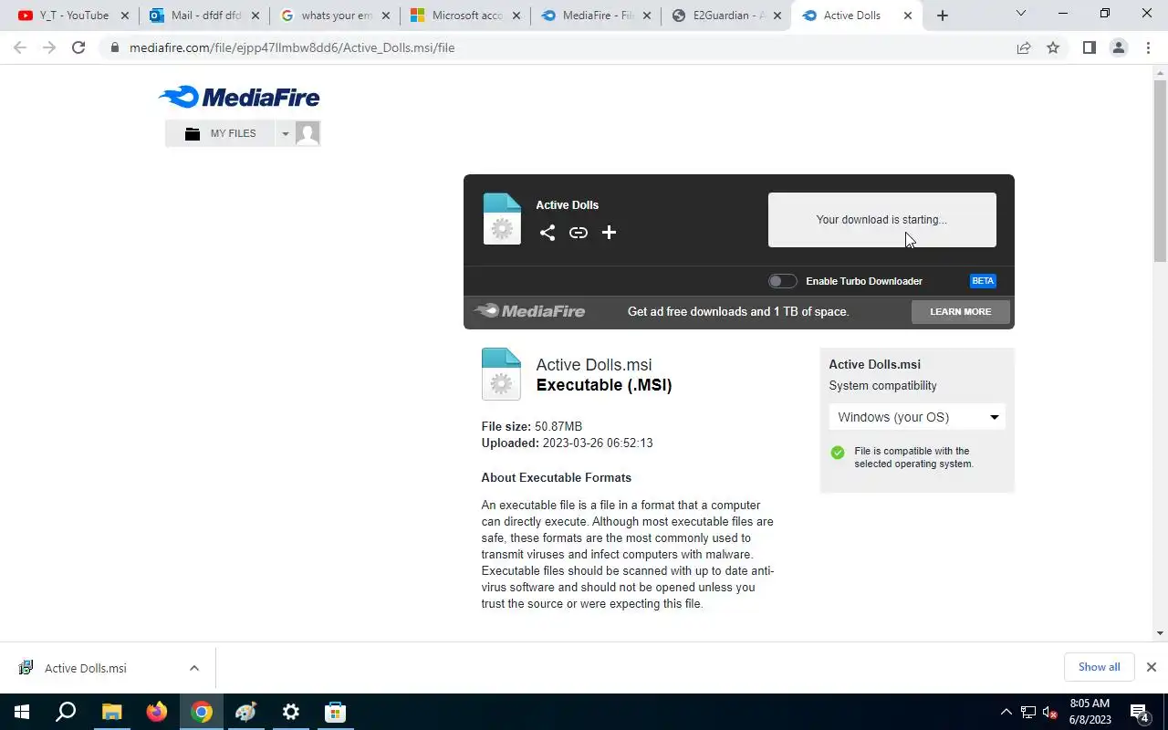Viewport: 1168px width, 730px height.
Task: Click the address bar URL
Action: [x=292, y=47]
